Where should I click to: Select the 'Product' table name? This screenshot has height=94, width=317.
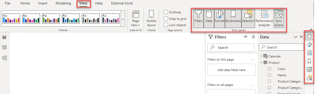point(274,62)
